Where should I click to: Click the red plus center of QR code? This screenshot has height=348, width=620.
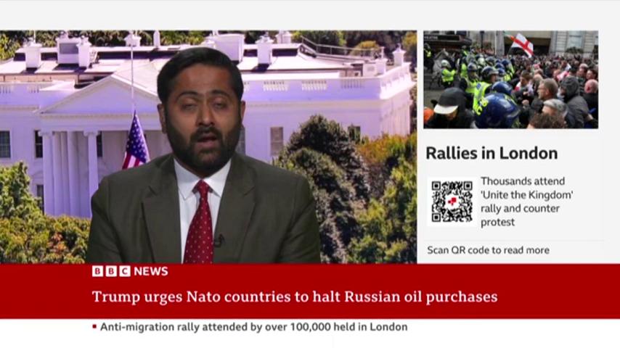[452, 202]
